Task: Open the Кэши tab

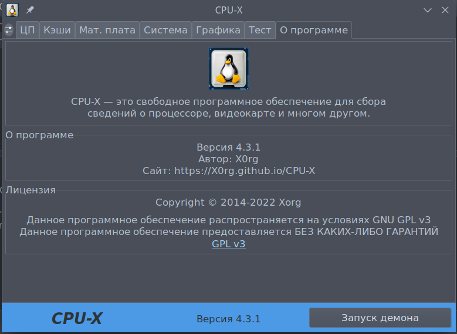Action: tap(57, 30)
